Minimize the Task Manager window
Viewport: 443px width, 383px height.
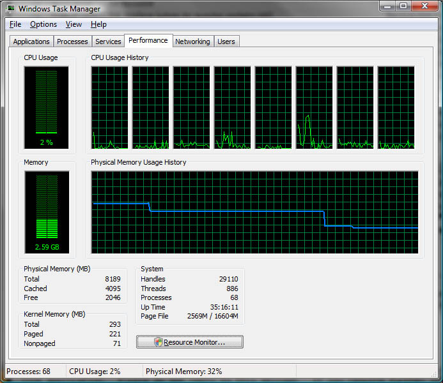tap(387, 6)
